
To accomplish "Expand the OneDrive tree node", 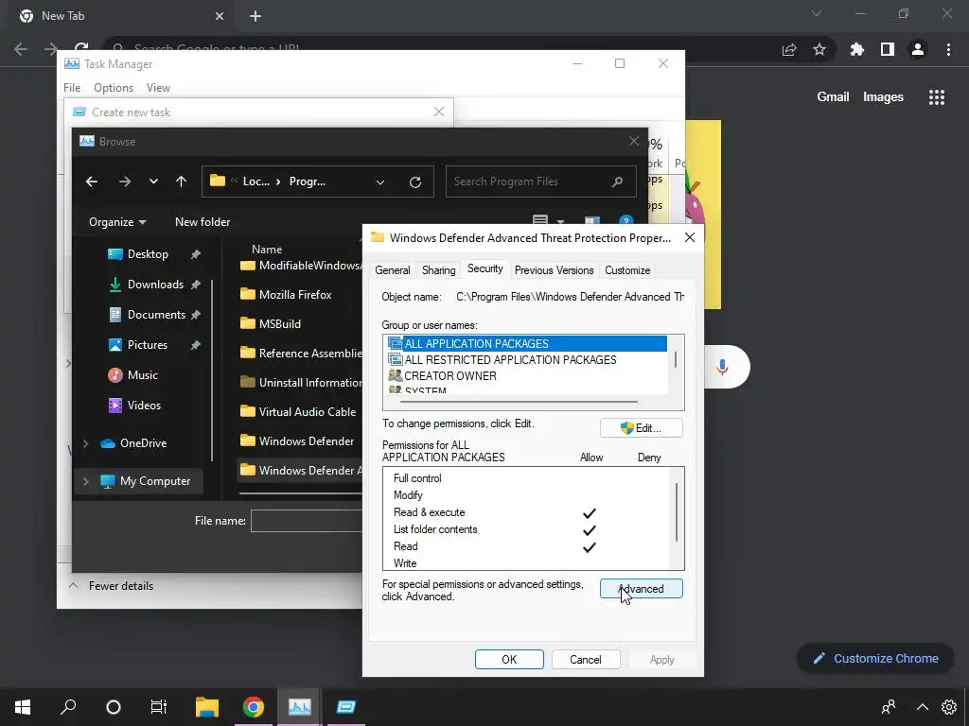I will pos(86,443).
